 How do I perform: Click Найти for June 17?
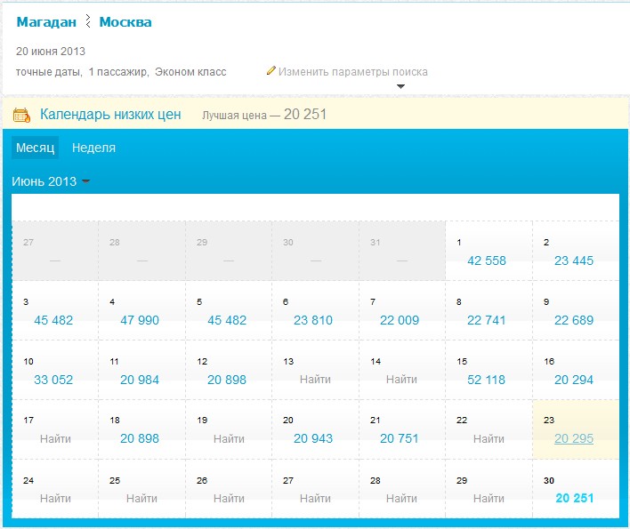55,438
